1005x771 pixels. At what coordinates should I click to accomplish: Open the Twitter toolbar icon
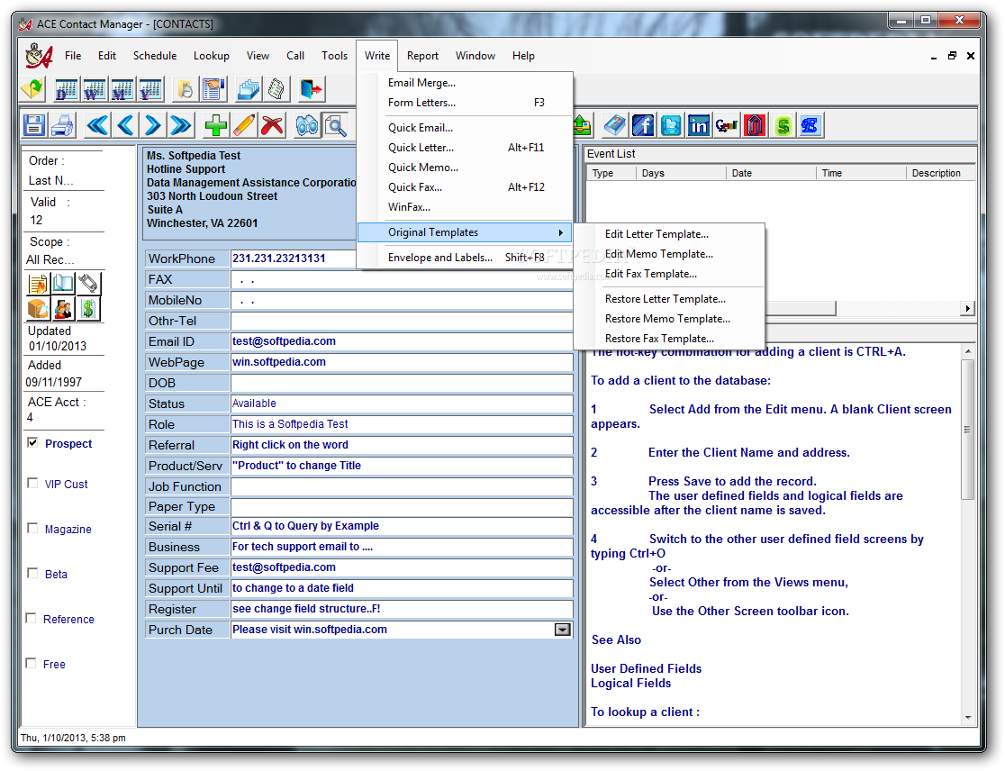click(671, 125)
